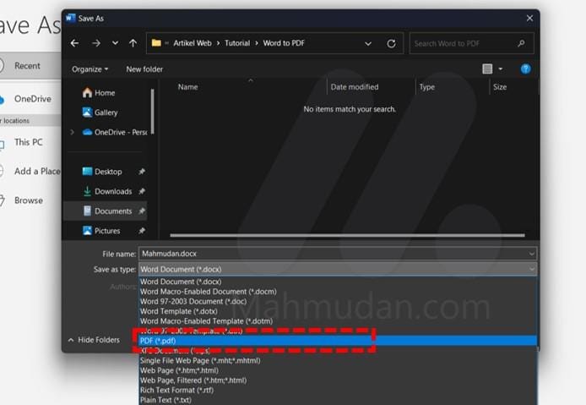586x405 pixels.
Task: Select Downloads folder in sidebar
Action: [x=112, y=191]
